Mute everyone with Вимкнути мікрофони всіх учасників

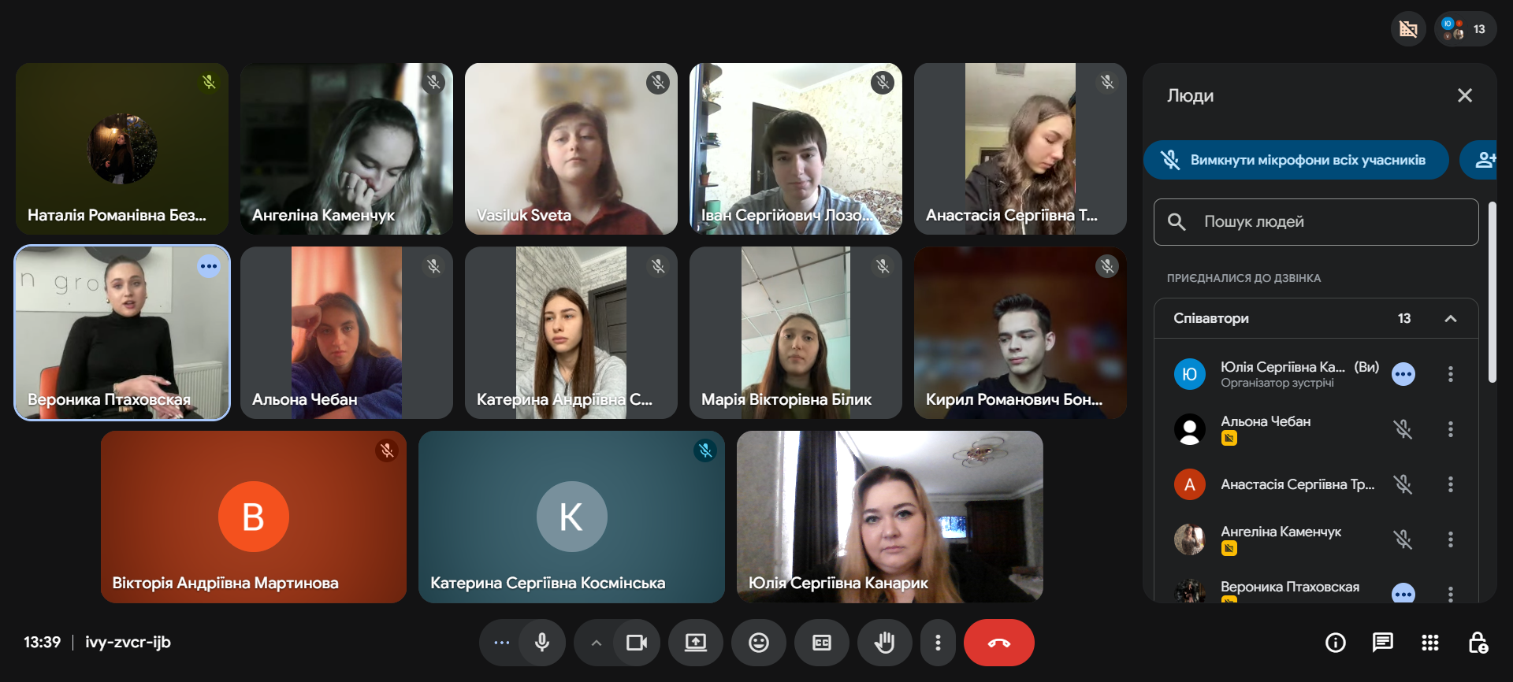[1296, 160]
